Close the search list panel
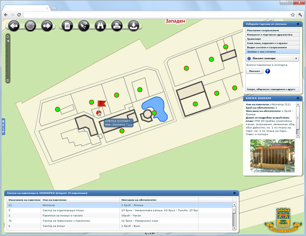This screenshot has height=236, width=306. click(x=298, y=24)
